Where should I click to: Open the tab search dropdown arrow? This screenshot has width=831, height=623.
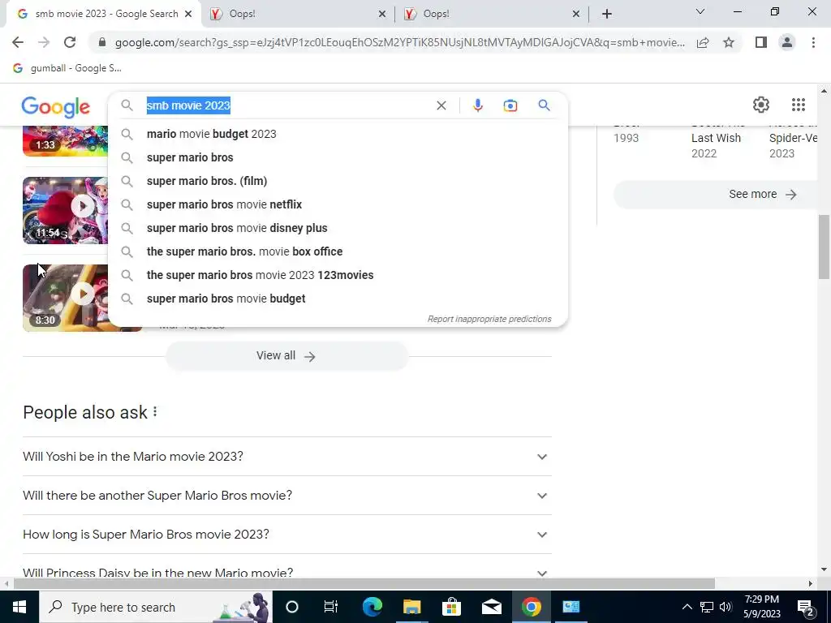[700, 11]
